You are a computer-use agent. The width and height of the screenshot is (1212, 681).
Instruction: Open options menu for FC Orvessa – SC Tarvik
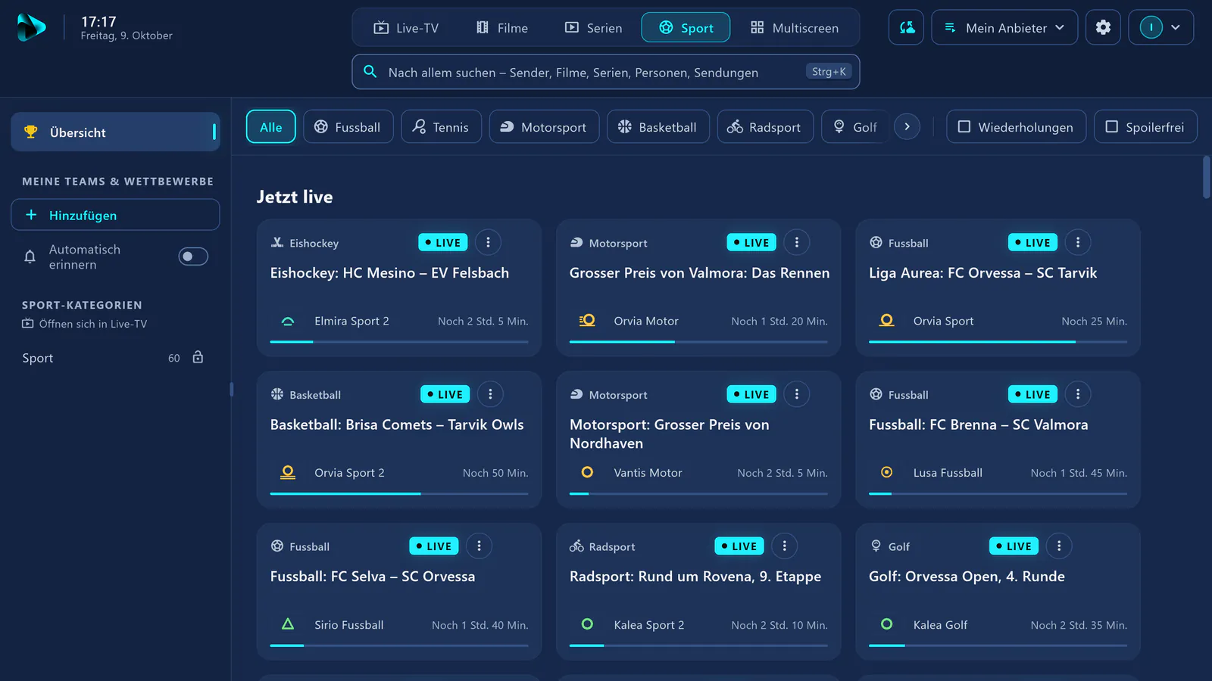click(x=1078, y=242)
